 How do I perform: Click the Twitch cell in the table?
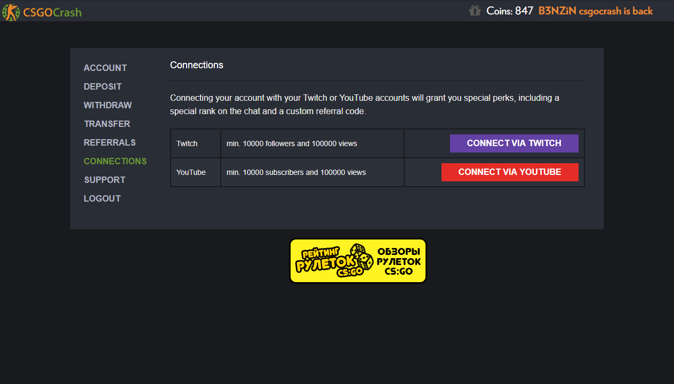click(196, 143)
